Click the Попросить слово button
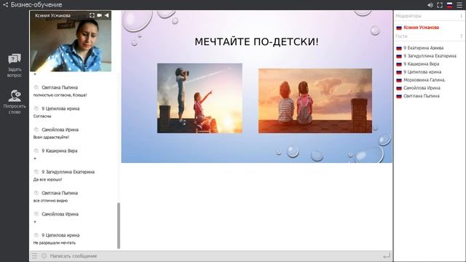Screen dimensions: 466x262 (x=15, y=102)
